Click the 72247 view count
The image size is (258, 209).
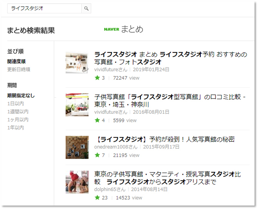click(126, 78)
